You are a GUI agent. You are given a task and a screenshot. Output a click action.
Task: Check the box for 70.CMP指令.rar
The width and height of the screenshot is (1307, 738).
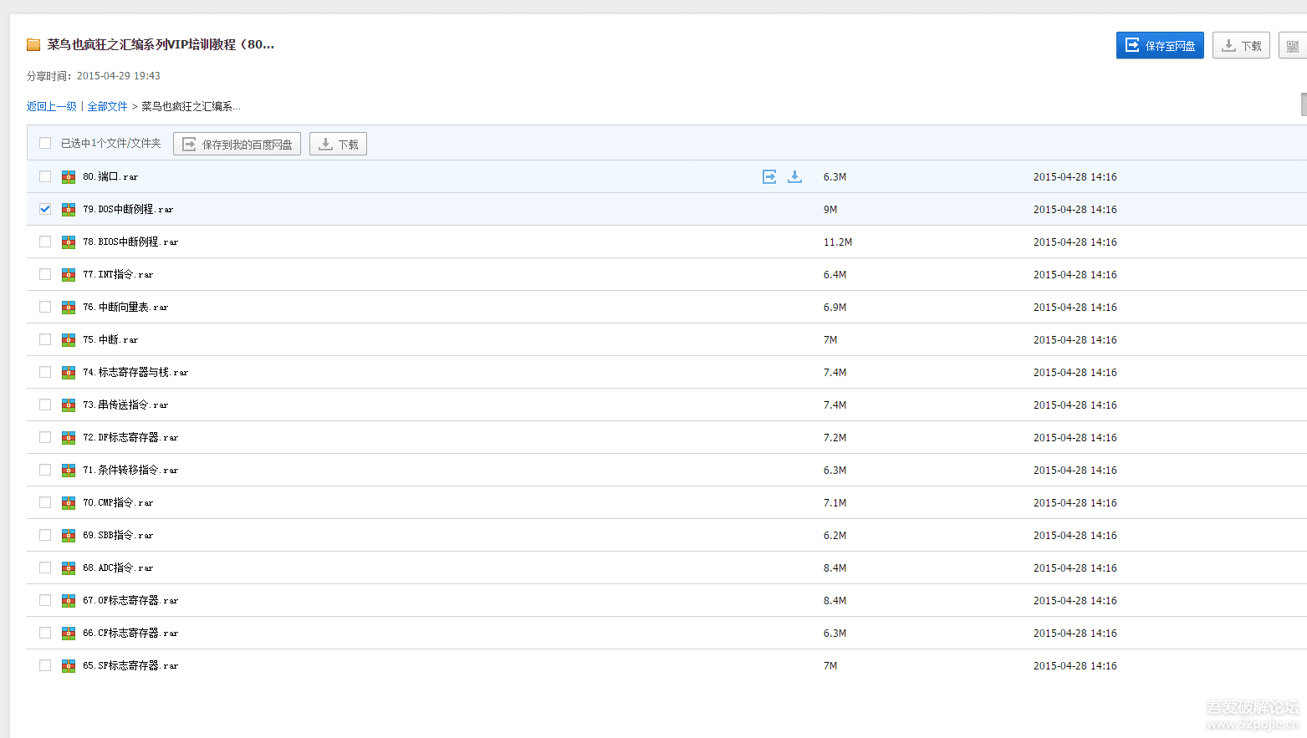tap(45, 502)
